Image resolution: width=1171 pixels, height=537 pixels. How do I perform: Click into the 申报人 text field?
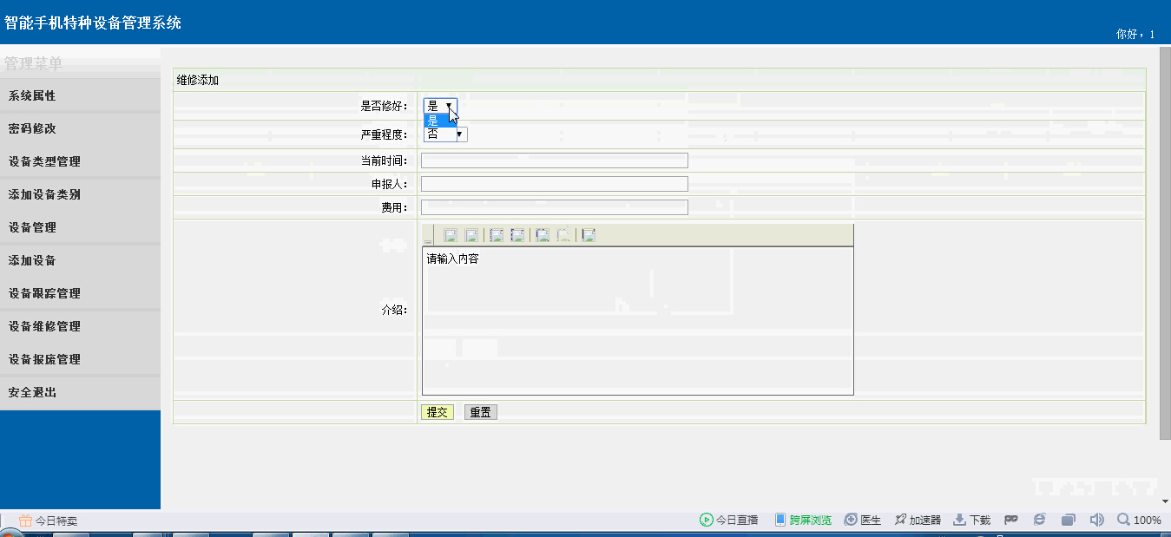[x=554, y=184]
